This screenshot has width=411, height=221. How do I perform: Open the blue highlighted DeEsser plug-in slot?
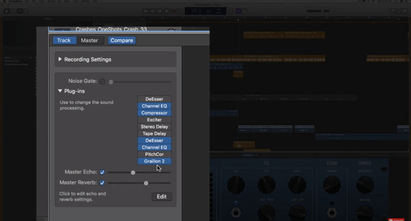pos(154,140)
